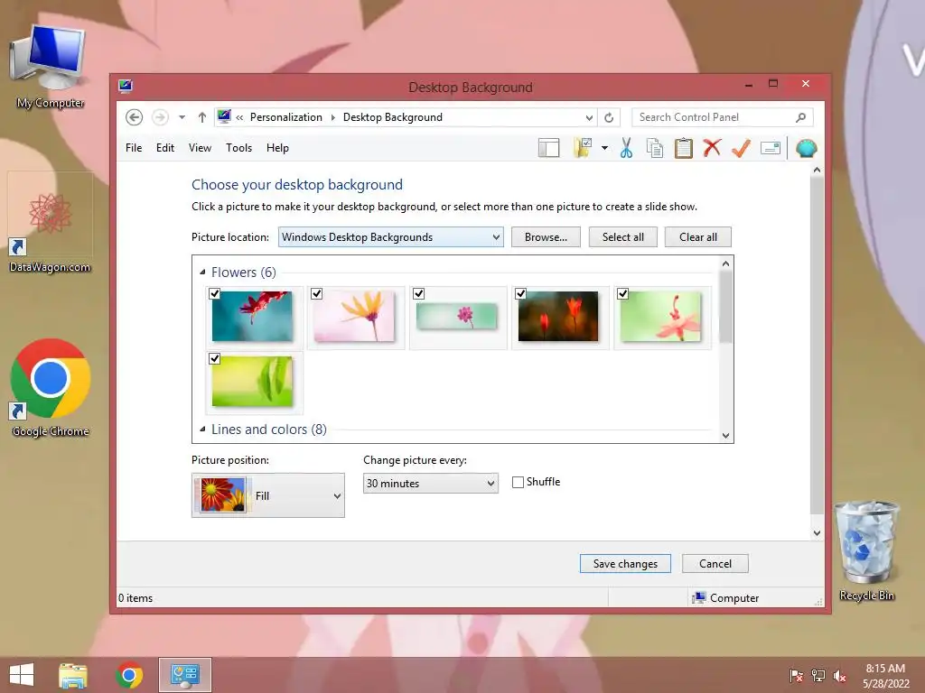Launch Chrome from the taskbar

[x=129, y=675]
